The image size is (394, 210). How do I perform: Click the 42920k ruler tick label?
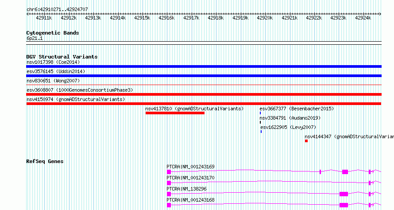(265, 18)
